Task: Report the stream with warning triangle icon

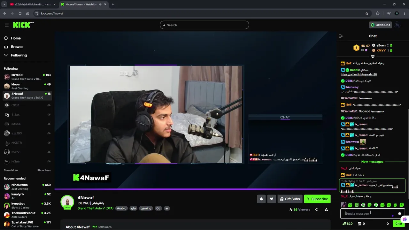Action: click(326, 210)
